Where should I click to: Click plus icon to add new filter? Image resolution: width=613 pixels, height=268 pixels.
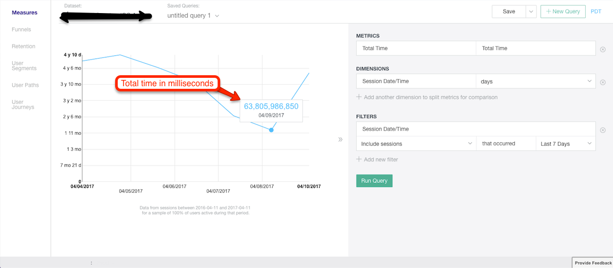point(359,159)
